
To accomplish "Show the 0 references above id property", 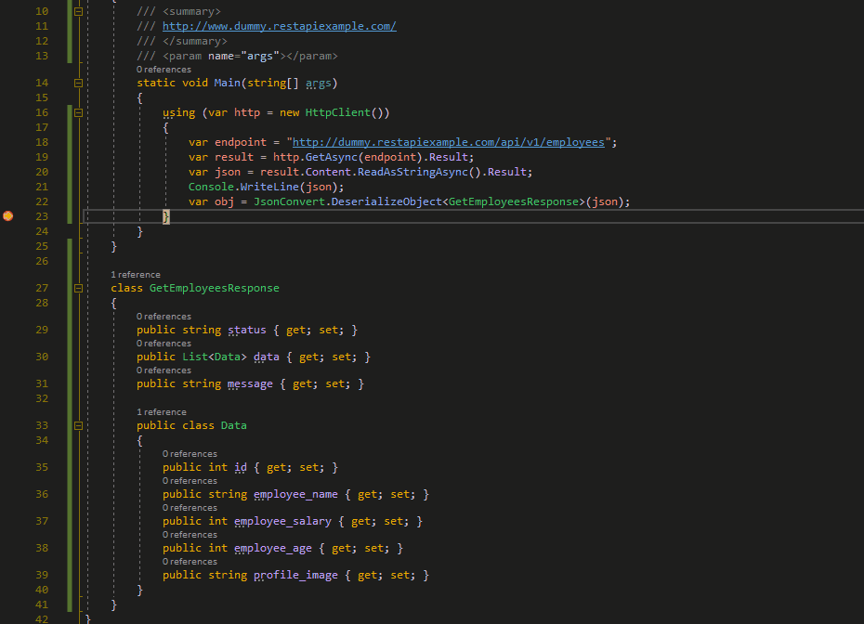I will point(190,454).
